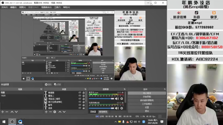Mute the 视频采集设备 channel with its speaker icon

pyautogui.click(x=117, y=108)
